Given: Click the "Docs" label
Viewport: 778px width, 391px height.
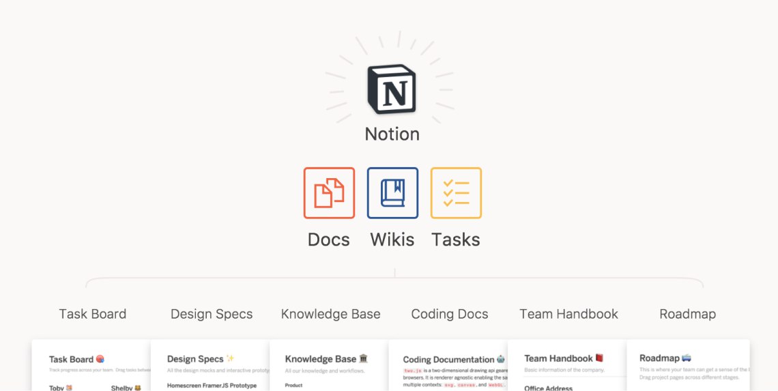Looking at the screenshot, I should 328,240.
